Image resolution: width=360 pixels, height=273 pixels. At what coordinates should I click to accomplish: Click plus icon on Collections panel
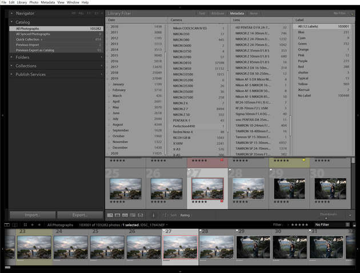pos(101,66)
